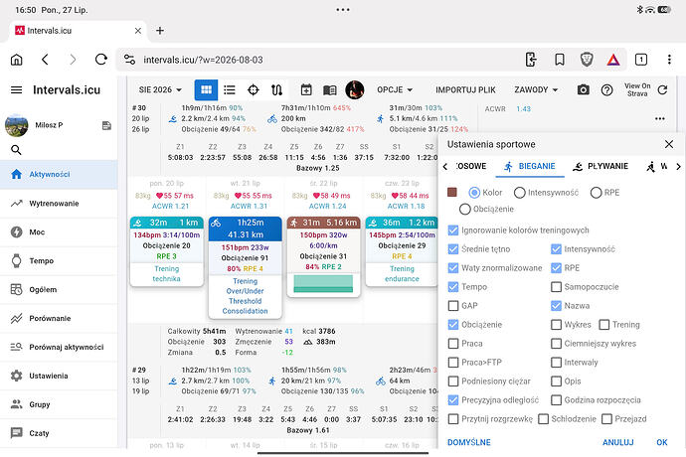686x457 pixels.
Task: Click the brown running color swatch
Action: (x=452, y=193)
